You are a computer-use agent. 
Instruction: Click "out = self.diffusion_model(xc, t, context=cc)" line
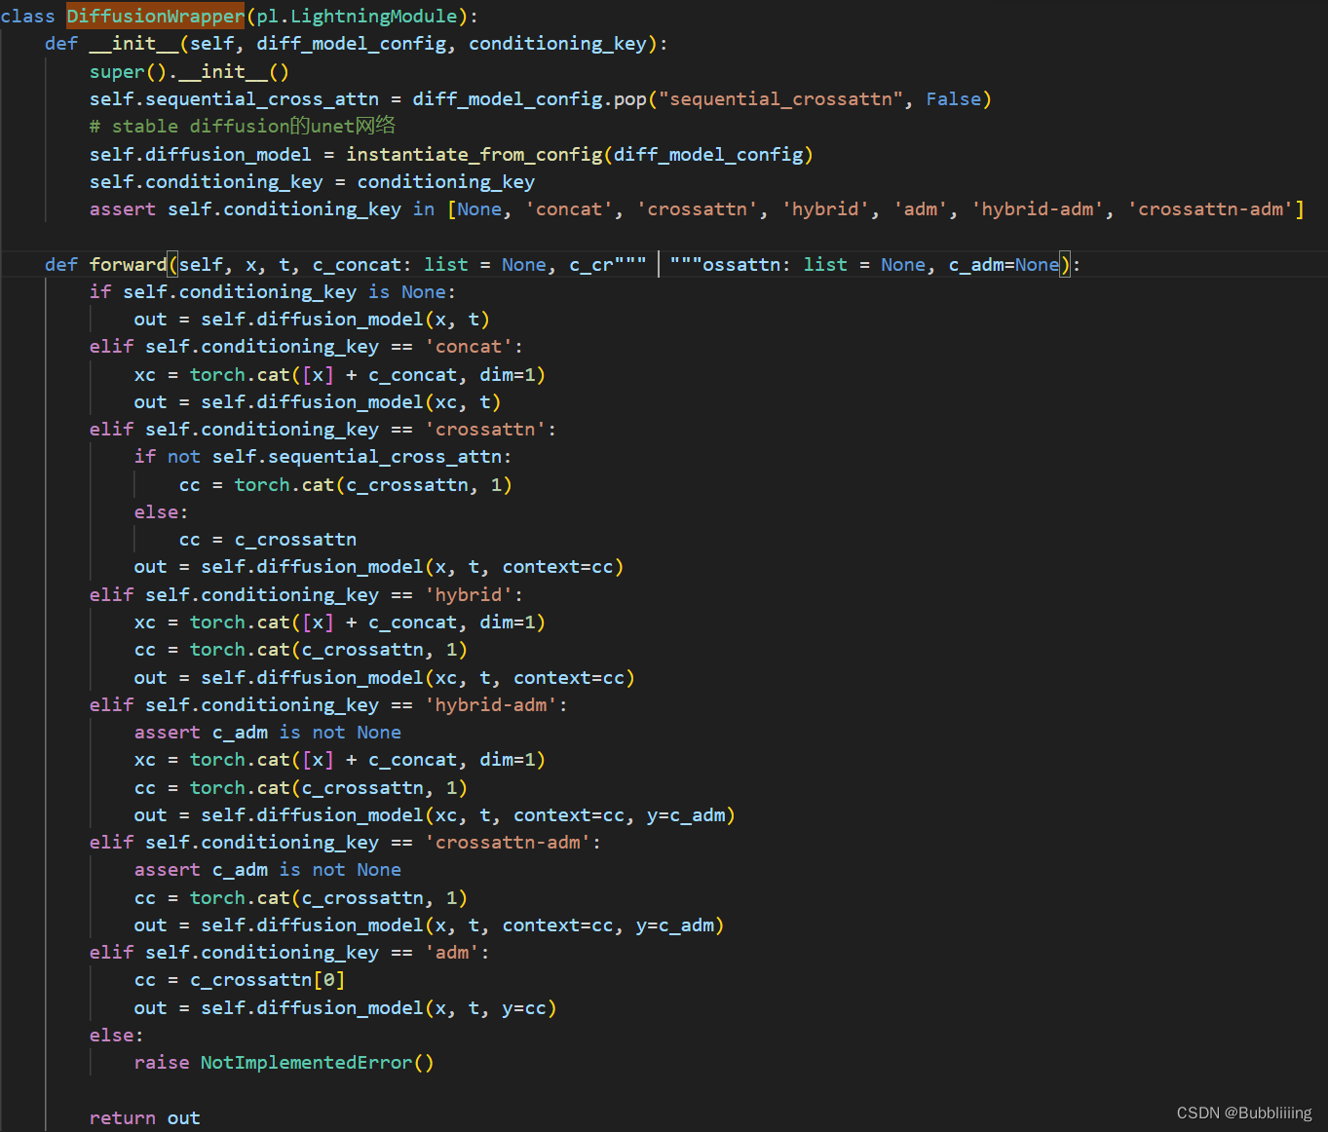[385, 678]
